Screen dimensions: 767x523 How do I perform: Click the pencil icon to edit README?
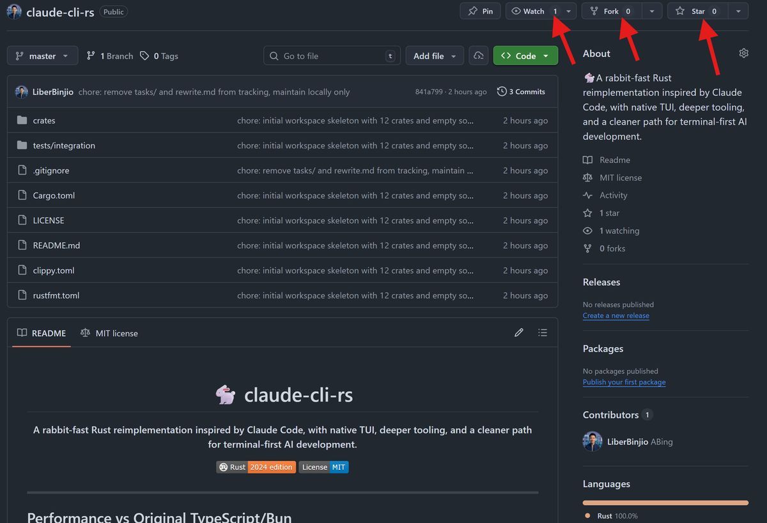518,332
